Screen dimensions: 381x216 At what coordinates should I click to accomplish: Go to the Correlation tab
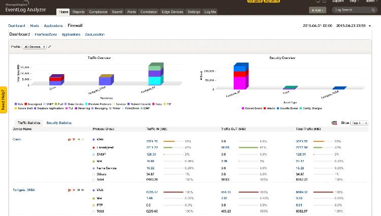(x=148, y=12)
